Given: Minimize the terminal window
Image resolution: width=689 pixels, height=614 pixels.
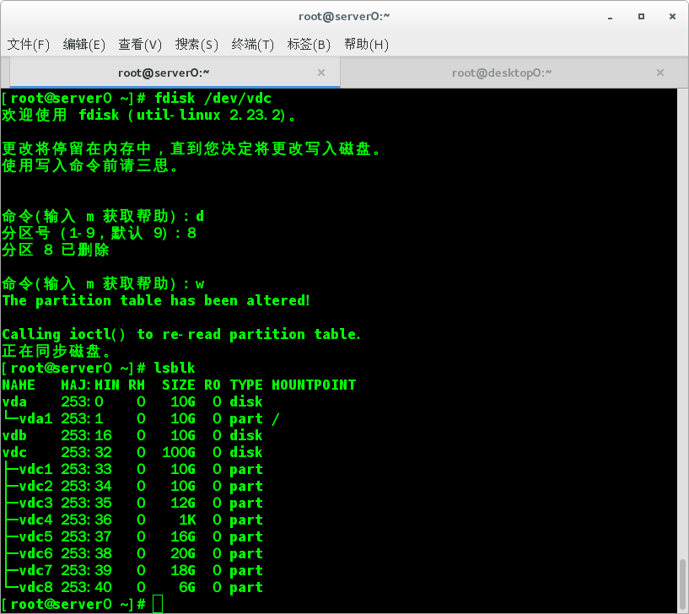Looking at the screenshot, I should [610, 17].
